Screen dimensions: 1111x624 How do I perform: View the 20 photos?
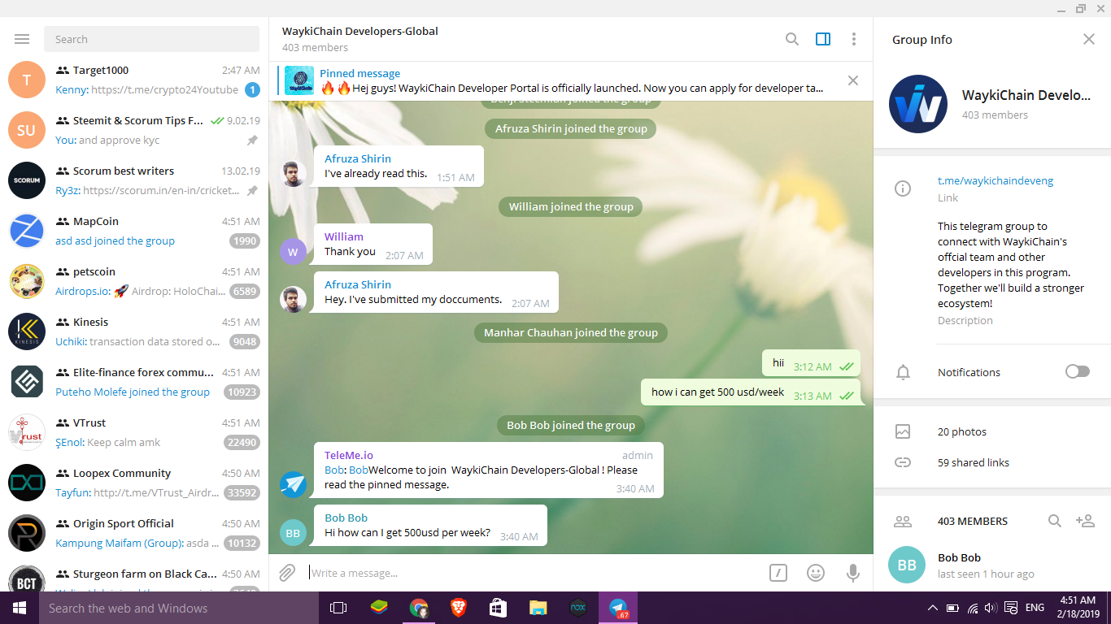(962, 431)
